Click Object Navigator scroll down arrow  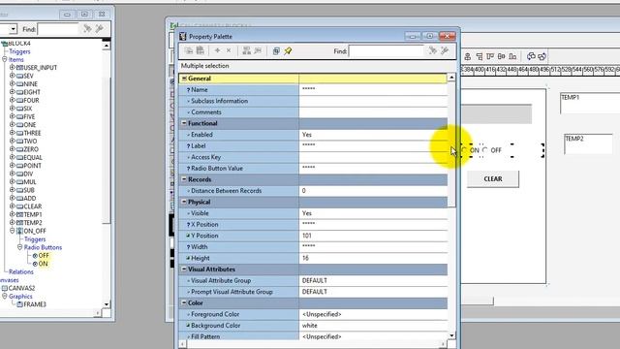coord(107,304)
